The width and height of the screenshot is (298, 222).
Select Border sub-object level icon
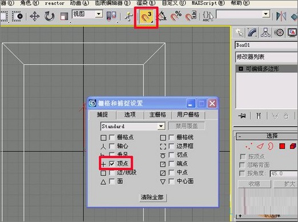(271, 146)
